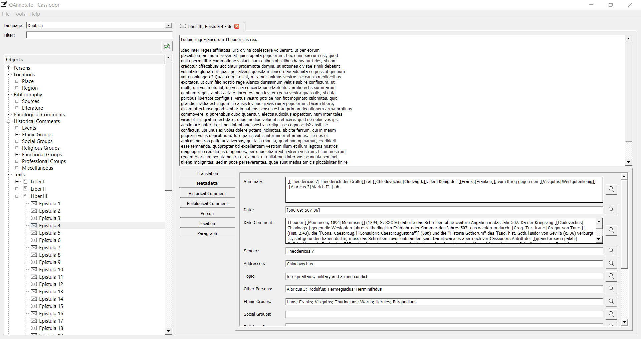
Task: Open the Paragraph section
Action: point(207,234)
